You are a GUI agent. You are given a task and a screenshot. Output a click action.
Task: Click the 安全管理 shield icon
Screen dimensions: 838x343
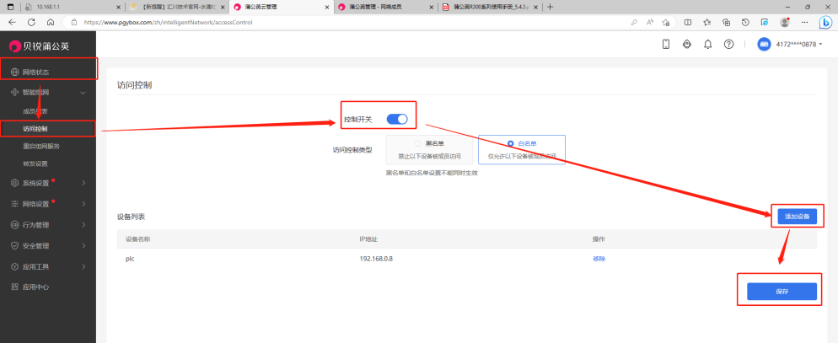15,246
